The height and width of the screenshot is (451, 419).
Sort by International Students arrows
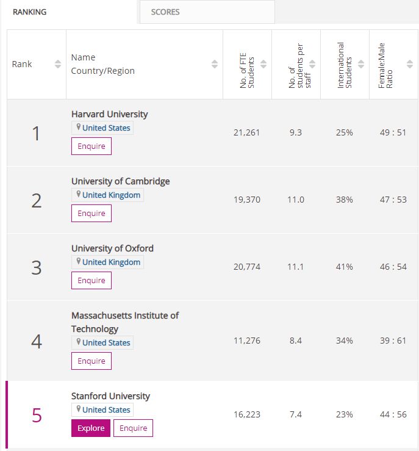[361, 64]
